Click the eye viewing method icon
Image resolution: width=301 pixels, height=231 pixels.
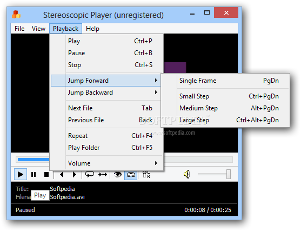(x=118, y=175)
